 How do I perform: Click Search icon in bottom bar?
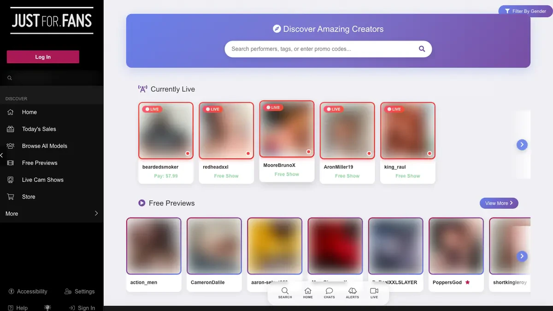point(285,293)
